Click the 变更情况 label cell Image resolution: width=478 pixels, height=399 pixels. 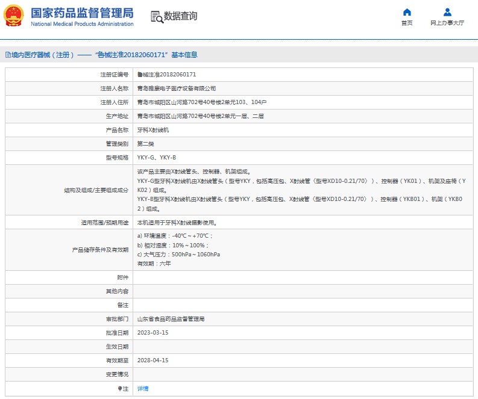[x=69, y=374]
